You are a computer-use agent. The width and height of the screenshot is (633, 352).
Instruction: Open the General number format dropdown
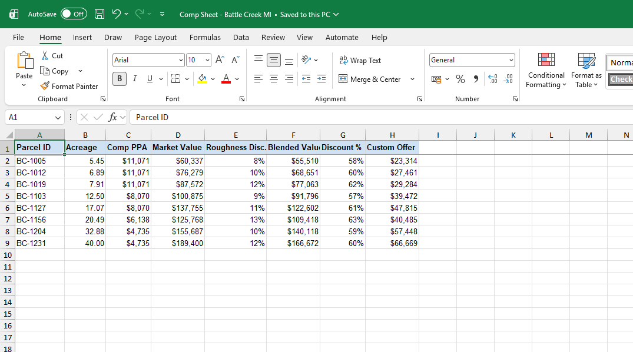click(x=512, y=60)
